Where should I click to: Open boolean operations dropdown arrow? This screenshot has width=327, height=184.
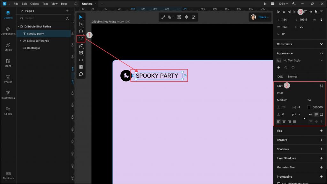pos(174,17)
